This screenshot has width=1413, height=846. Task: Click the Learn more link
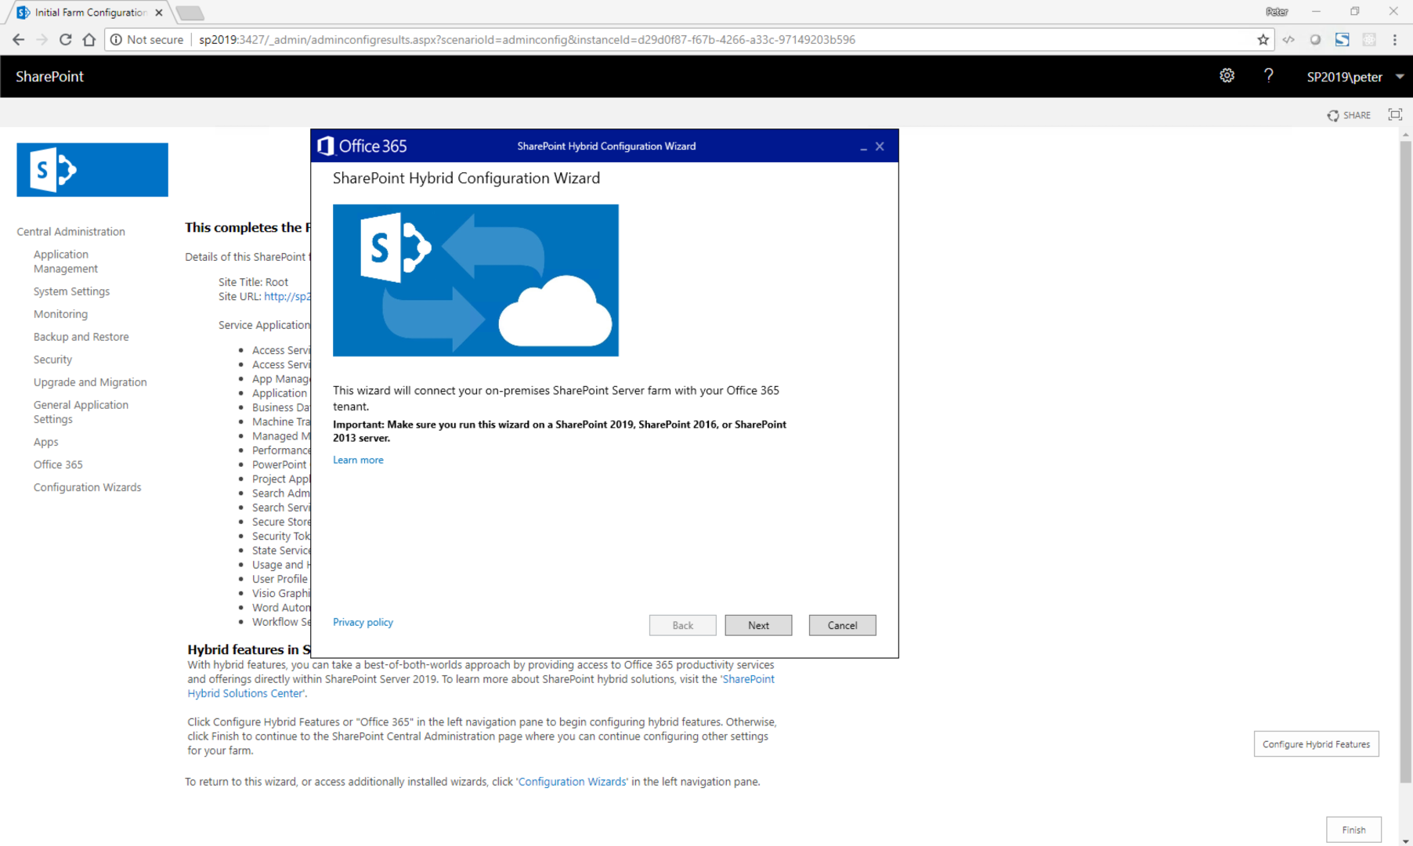click(x=358, y=460)
